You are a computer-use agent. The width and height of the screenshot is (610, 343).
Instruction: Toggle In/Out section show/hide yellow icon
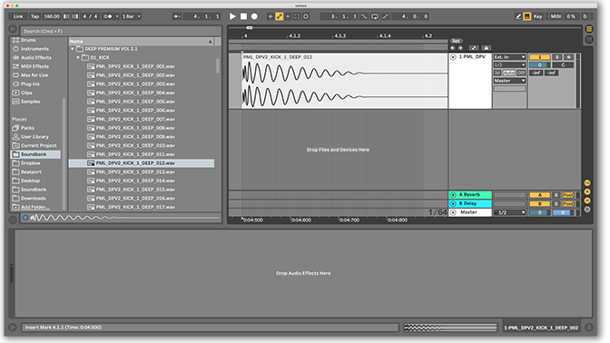pos(587,182)
